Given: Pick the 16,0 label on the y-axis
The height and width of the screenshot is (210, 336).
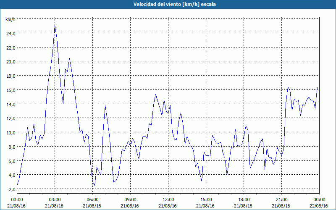Looking at the screenshot, I should (x=11, y=90).
